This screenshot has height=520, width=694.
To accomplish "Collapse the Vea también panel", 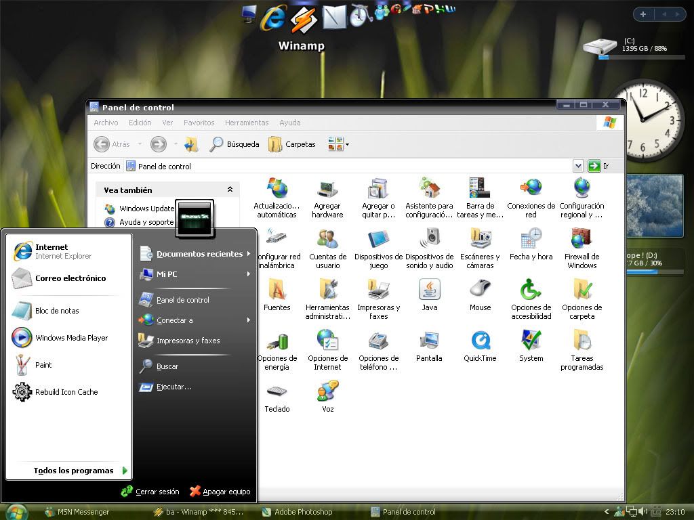I will (x=230, y=190).
